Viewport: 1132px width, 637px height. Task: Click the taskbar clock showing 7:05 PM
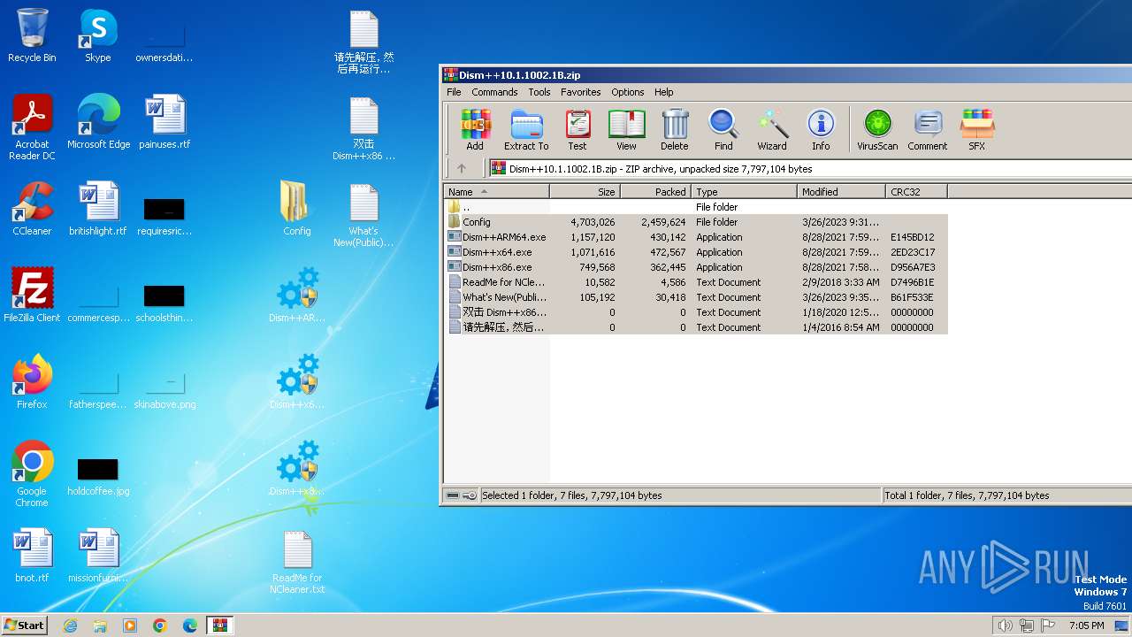(1087, 625)
